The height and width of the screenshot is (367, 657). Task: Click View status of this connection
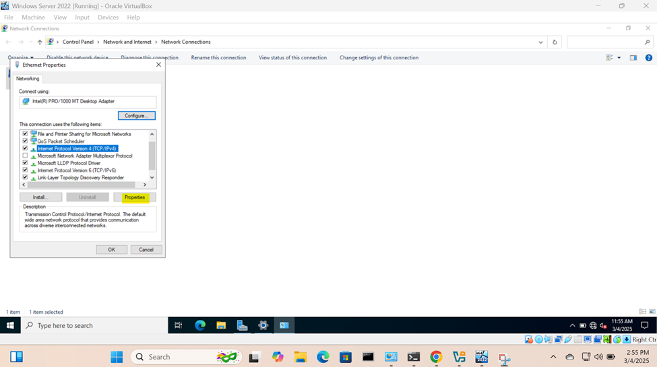click(292, 58)
